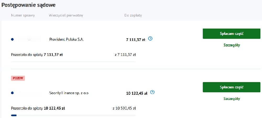
Task: Click the Soonly Finance repayment progress bar
Action: pyautogui.click(x=73, y=115)
